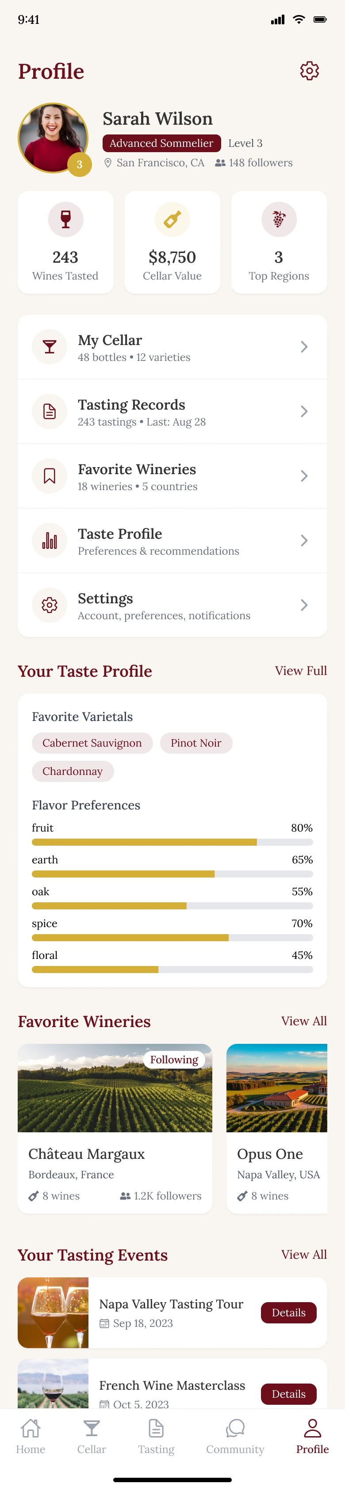Tap the grapes Top Regions icon

pyautogui.click(x=279, y=219)
